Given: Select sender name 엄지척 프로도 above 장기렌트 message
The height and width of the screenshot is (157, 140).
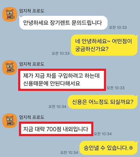Looking at the screenshot, I should point(32,11).
